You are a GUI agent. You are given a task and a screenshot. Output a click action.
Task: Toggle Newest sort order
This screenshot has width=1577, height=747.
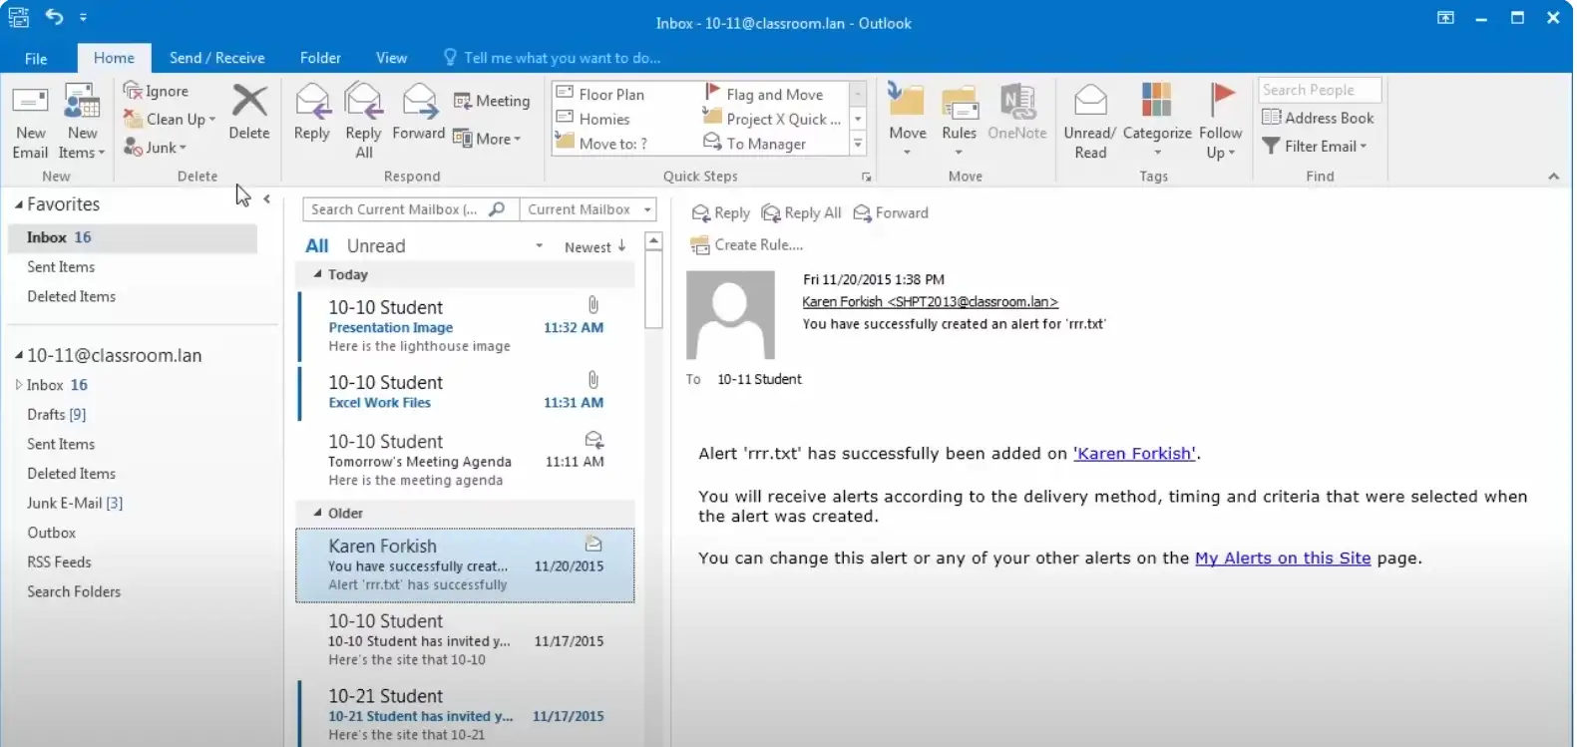click(x=594, y=247)
